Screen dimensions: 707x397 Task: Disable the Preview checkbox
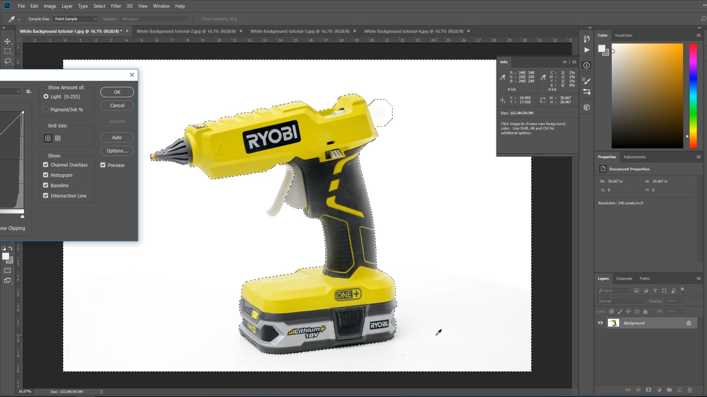pos(103,165)
